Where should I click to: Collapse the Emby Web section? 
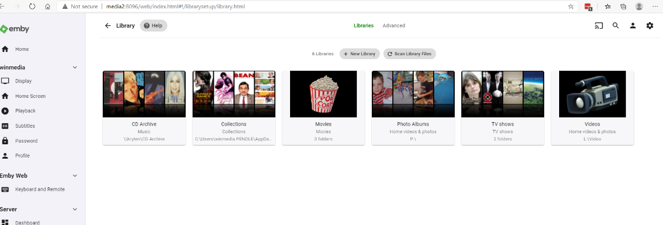[75, 176]
